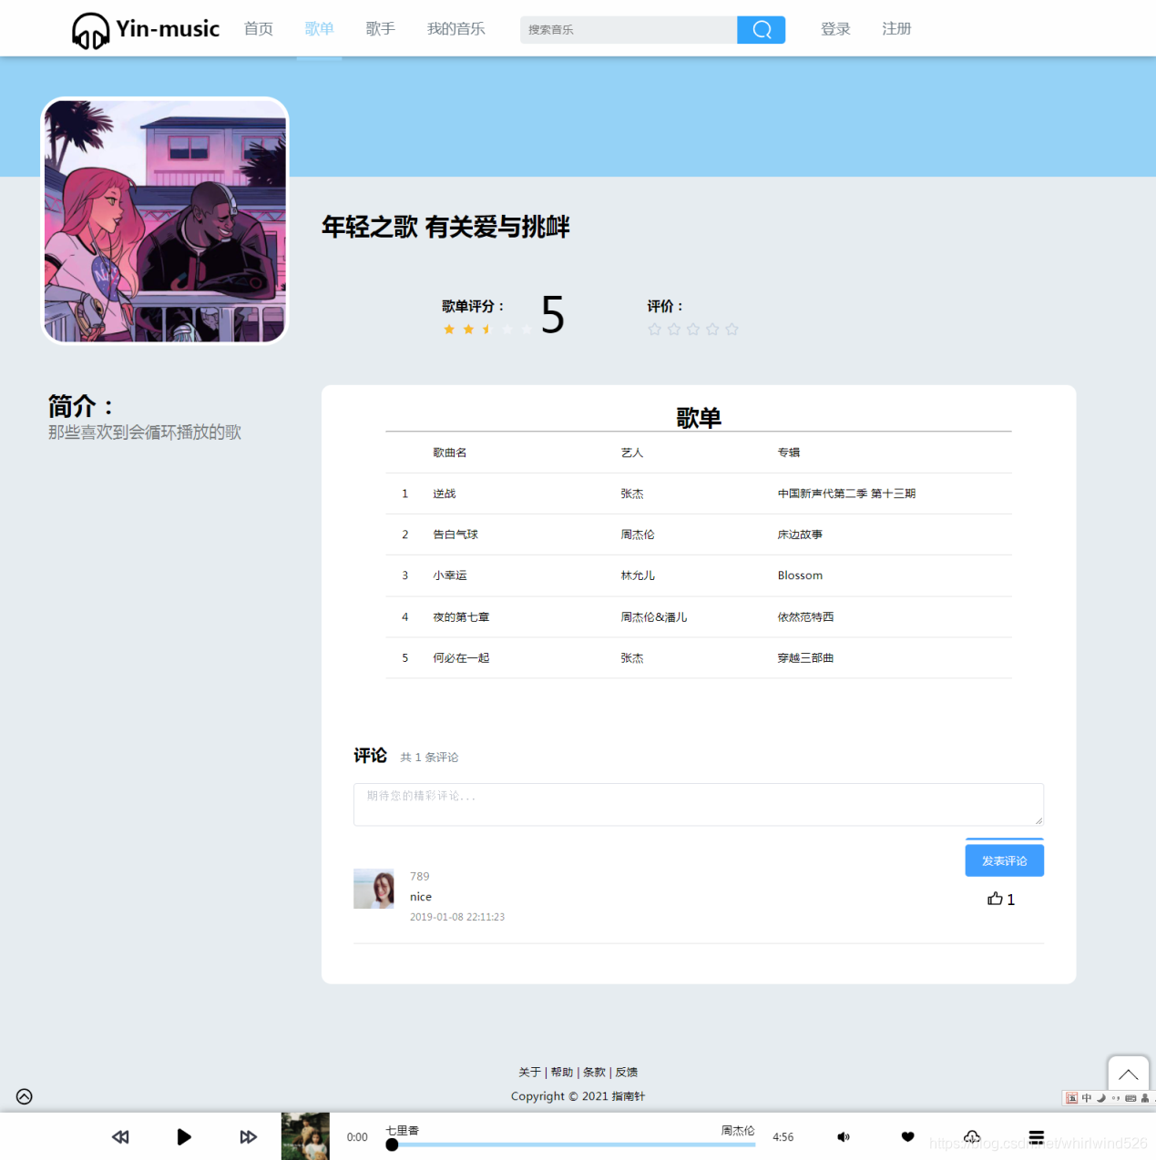Click album 依然范特西

(805, 617)
